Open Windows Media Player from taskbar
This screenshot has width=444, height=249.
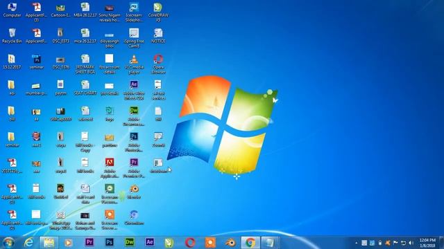(x=69, y=243)
